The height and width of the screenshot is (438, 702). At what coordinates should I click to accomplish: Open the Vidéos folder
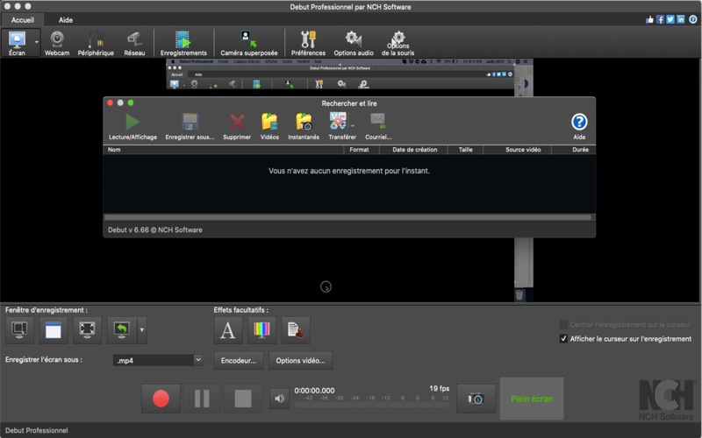(x=269, y=126)
